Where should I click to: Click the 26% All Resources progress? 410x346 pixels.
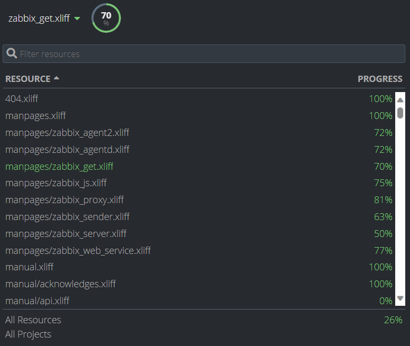(393, 320)
